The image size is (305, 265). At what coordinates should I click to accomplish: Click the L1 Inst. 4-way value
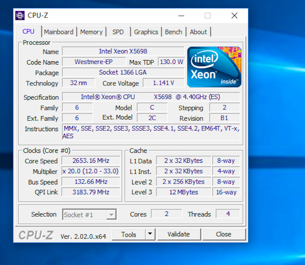226,171
